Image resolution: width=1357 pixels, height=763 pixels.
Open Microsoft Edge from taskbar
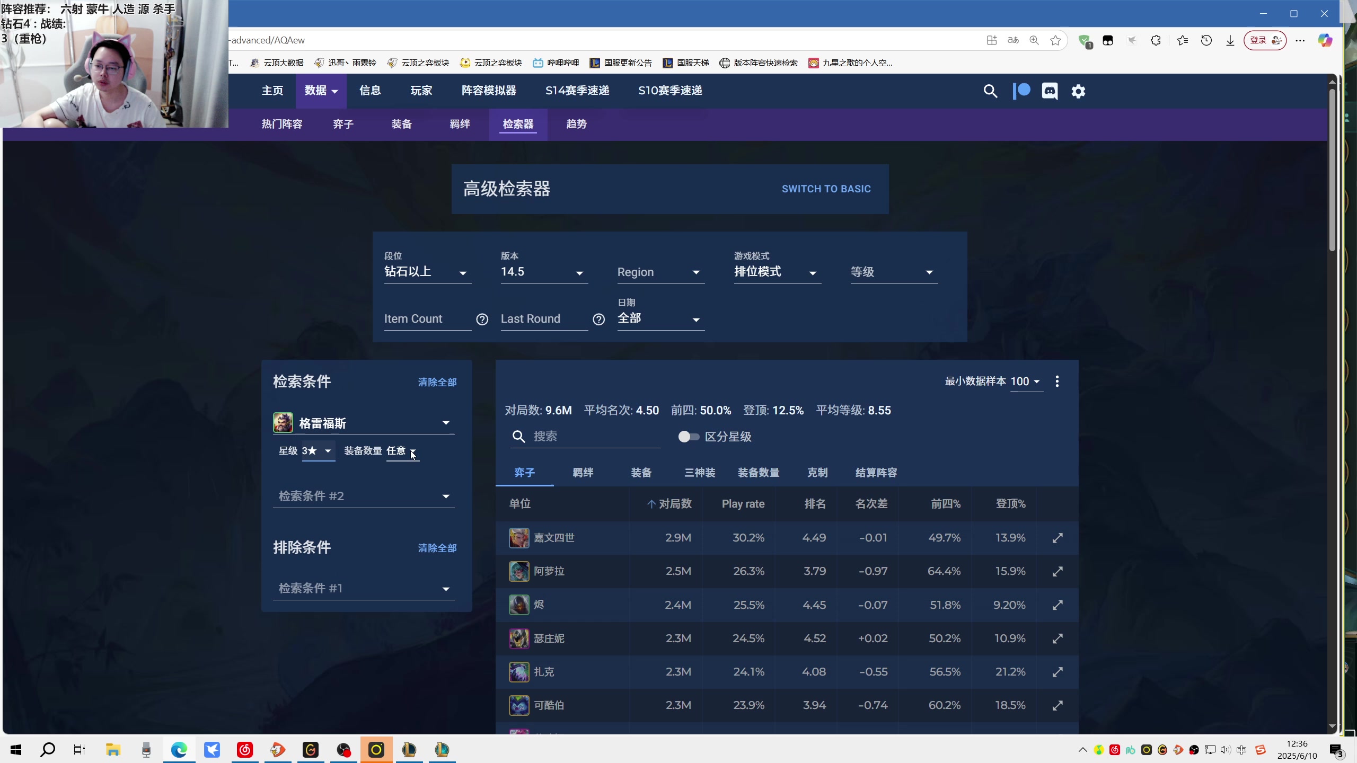(179, 750)
